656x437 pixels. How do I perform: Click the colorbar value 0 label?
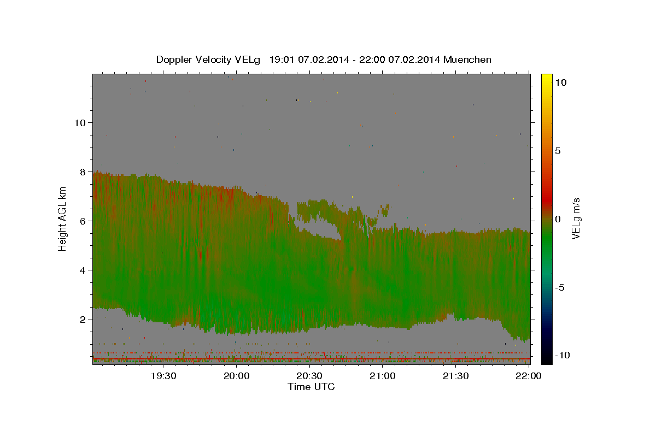click(558, 219)
